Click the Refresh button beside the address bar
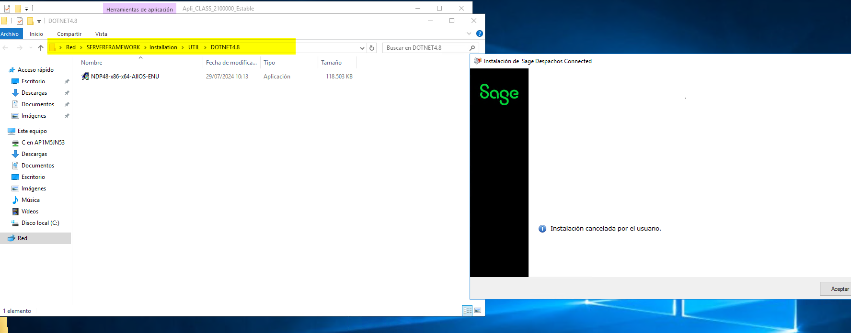The image size is (851, 333). (x=372, y=48)
